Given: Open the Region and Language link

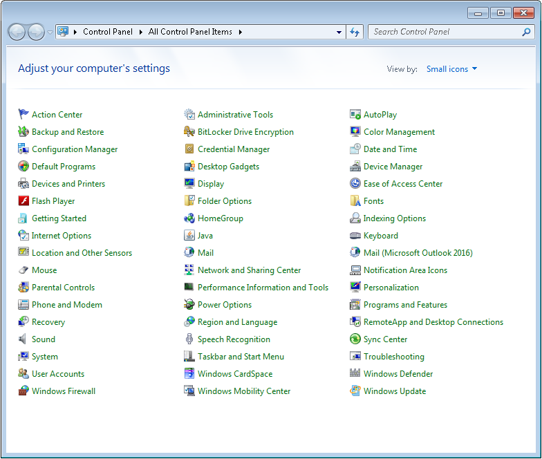Looking at the screenshot, I should 238,322.
